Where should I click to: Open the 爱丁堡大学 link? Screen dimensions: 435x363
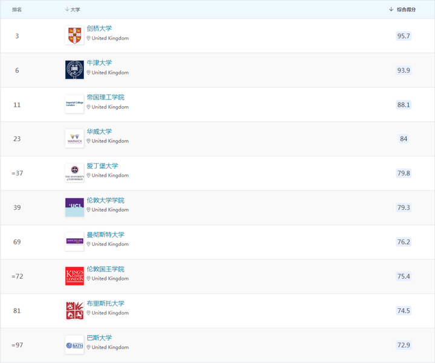pos(102,166)
